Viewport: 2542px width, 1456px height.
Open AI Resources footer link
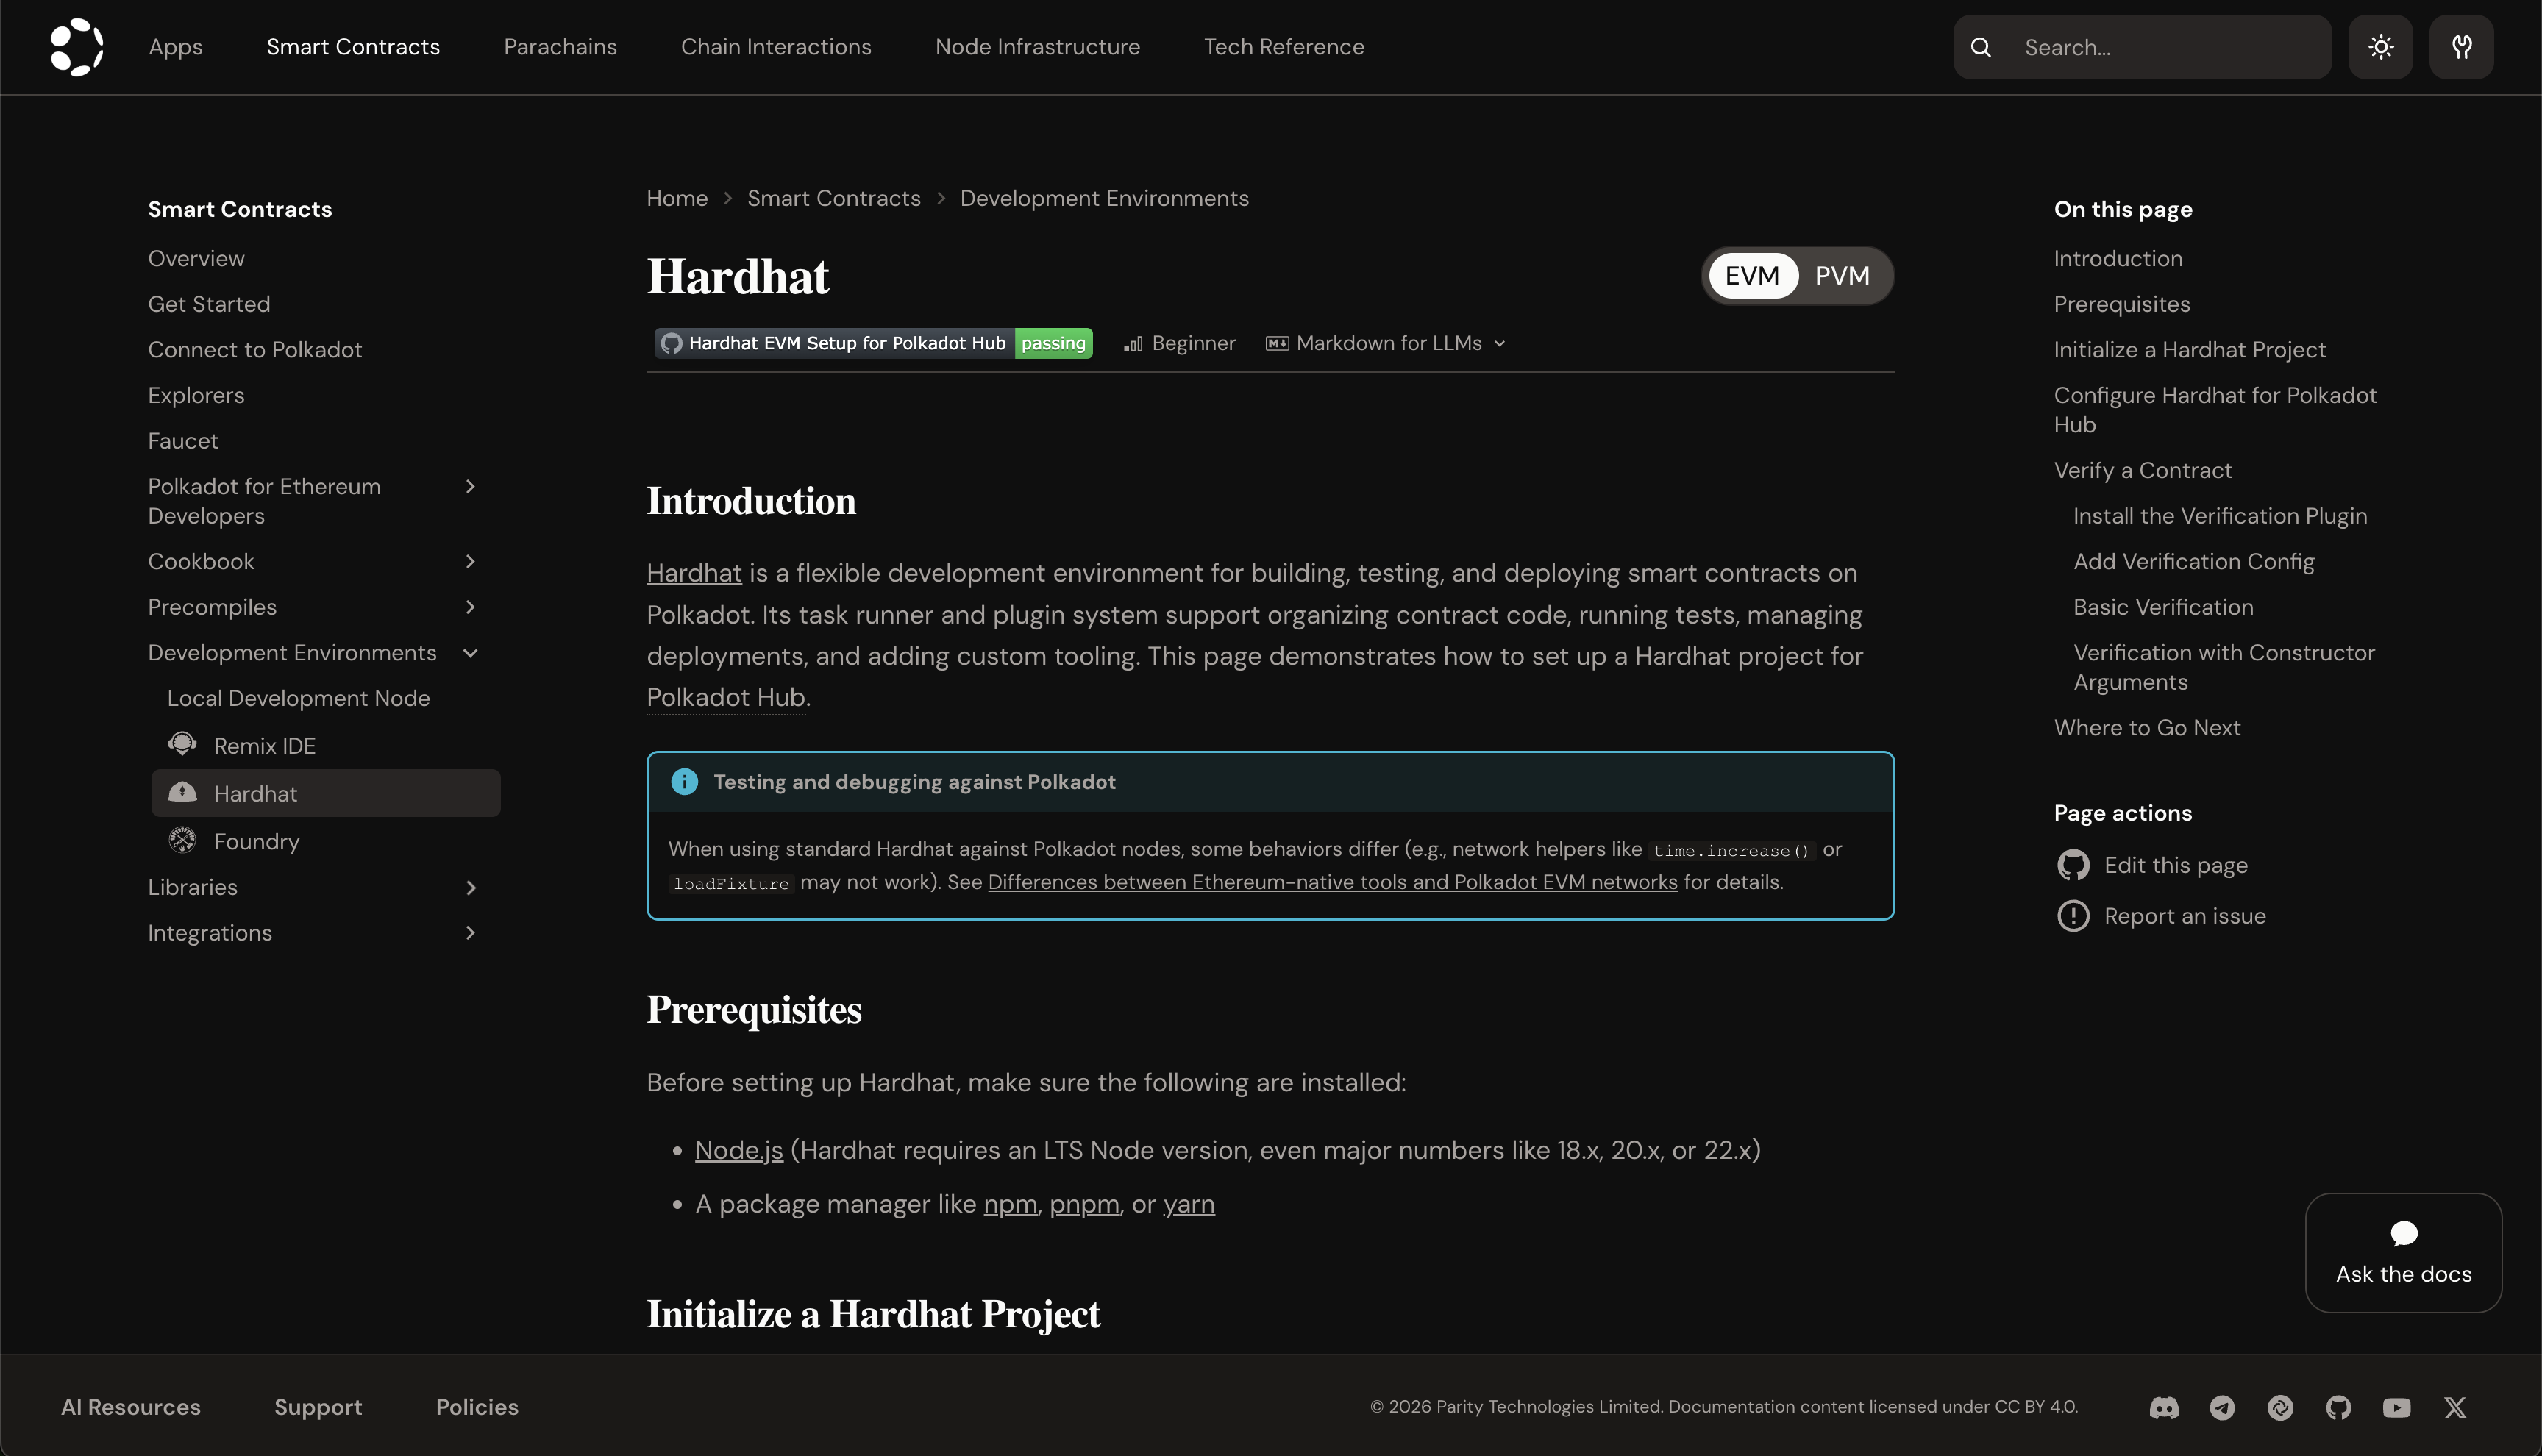pyautogui.click(x=131, y=1407)
